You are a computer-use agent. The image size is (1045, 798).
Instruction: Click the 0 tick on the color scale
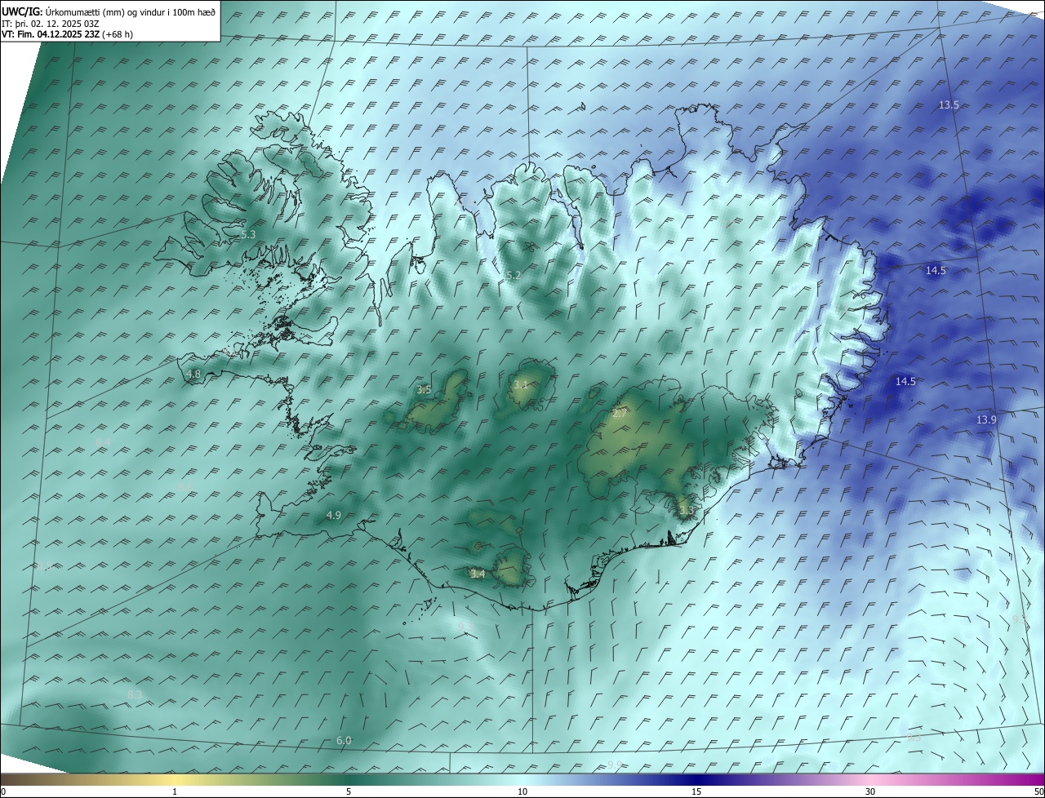click(3, 791)
